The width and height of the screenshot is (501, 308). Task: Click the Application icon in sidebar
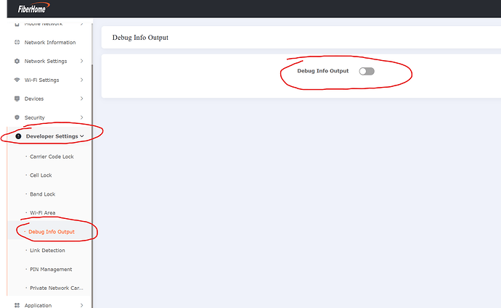coord(17,305)
